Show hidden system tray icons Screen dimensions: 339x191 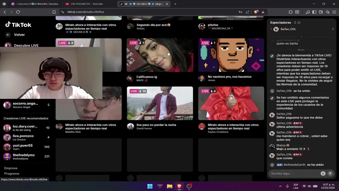280,186
